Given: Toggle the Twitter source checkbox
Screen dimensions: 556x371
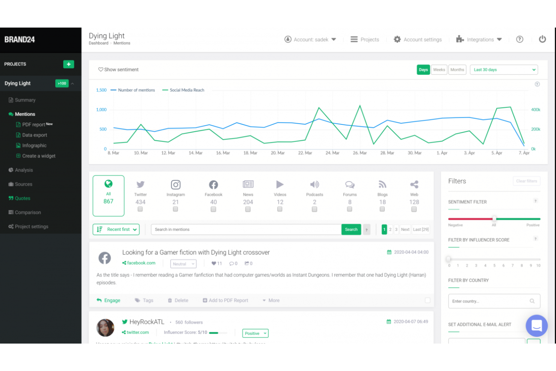Looking at the screenshot, I should click(x=140, y=209).
